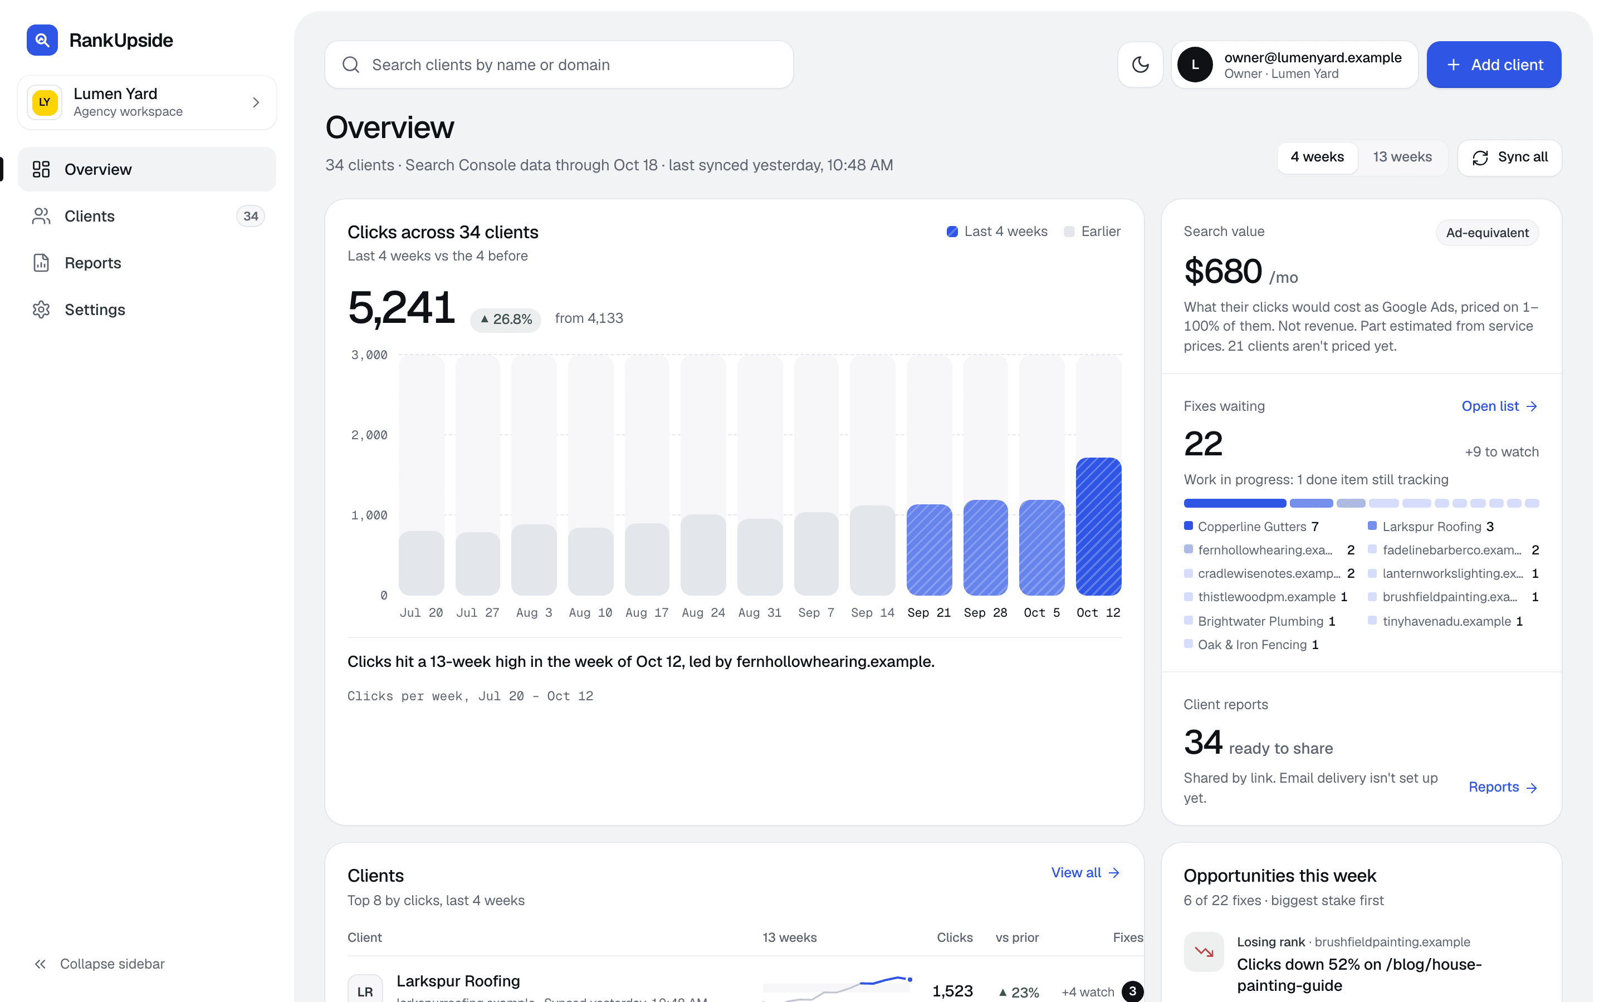Click the Sep 21 bar in chart
The height and width of the screenshot is (1002, 1604).
point(928,550)
